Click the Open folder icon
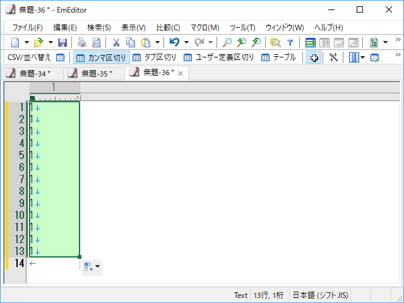Screen dimensions: 404x303 39,42
